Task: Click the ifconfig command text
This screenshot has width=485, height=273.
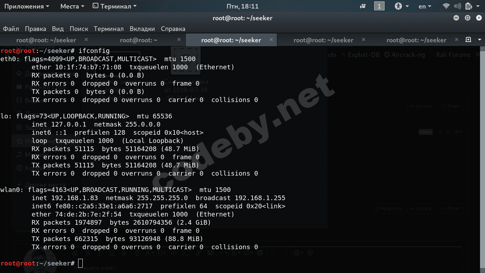Action: coord(94,51)
